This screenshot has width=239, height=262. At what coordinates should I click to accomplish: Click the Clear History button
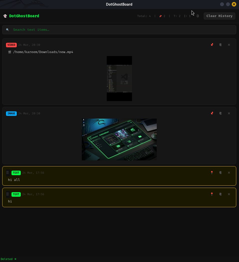coord(219,16)
